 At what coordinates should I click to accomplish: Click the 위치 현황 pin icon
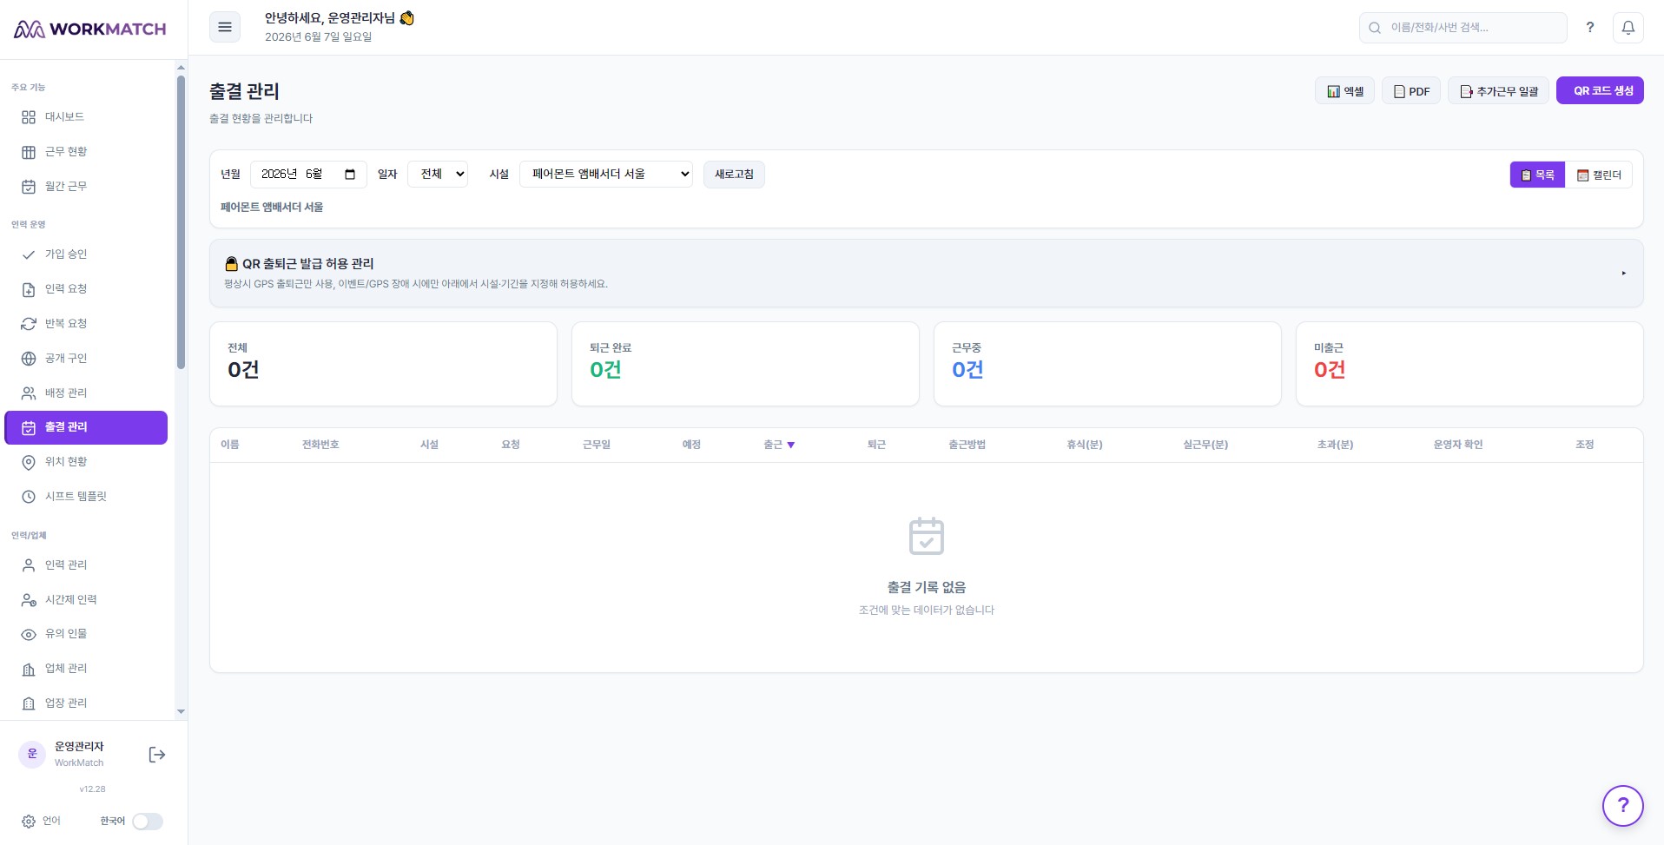coord(29,462)
